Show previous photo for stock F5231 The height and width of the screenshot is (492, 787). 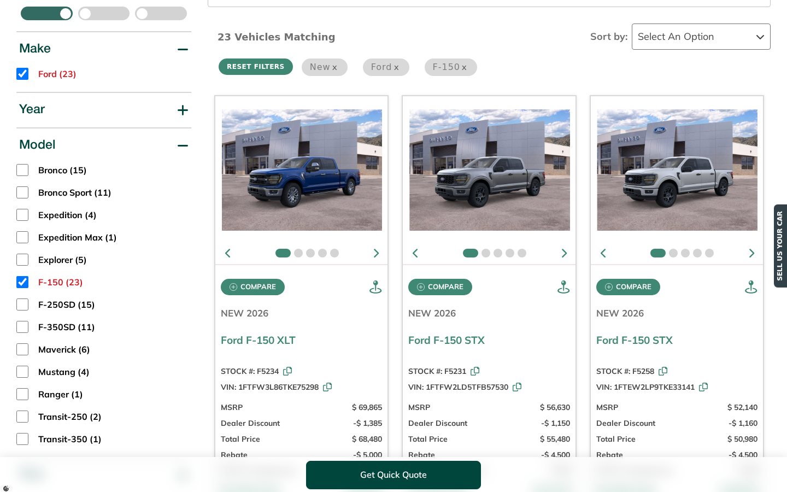(415, 253)
